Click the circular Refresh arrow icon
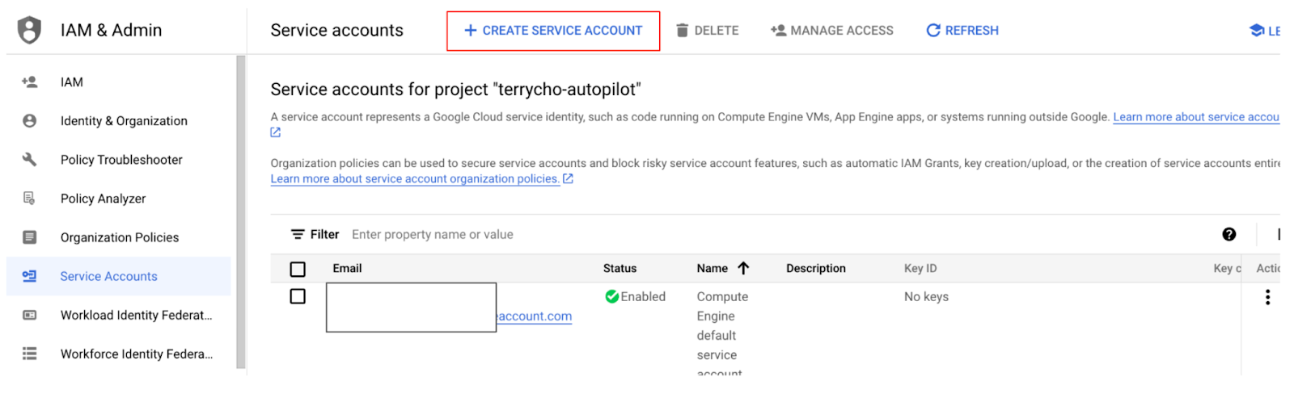The height and width of the screenshot is (402, 1294). pyautogui.click(x=933, y=31)
